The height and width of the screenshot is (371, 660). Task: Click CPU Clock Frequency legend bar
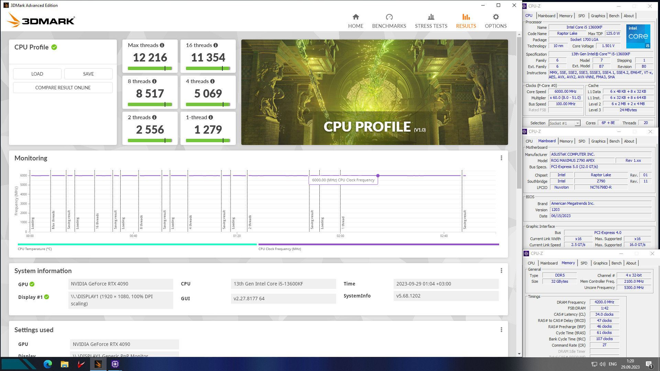pyautogui.click(x=378, y=244)
